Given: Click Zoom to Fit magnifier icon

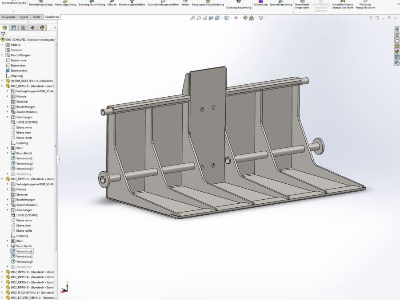Looking at the screenshot, I should [x=192, y=18].
